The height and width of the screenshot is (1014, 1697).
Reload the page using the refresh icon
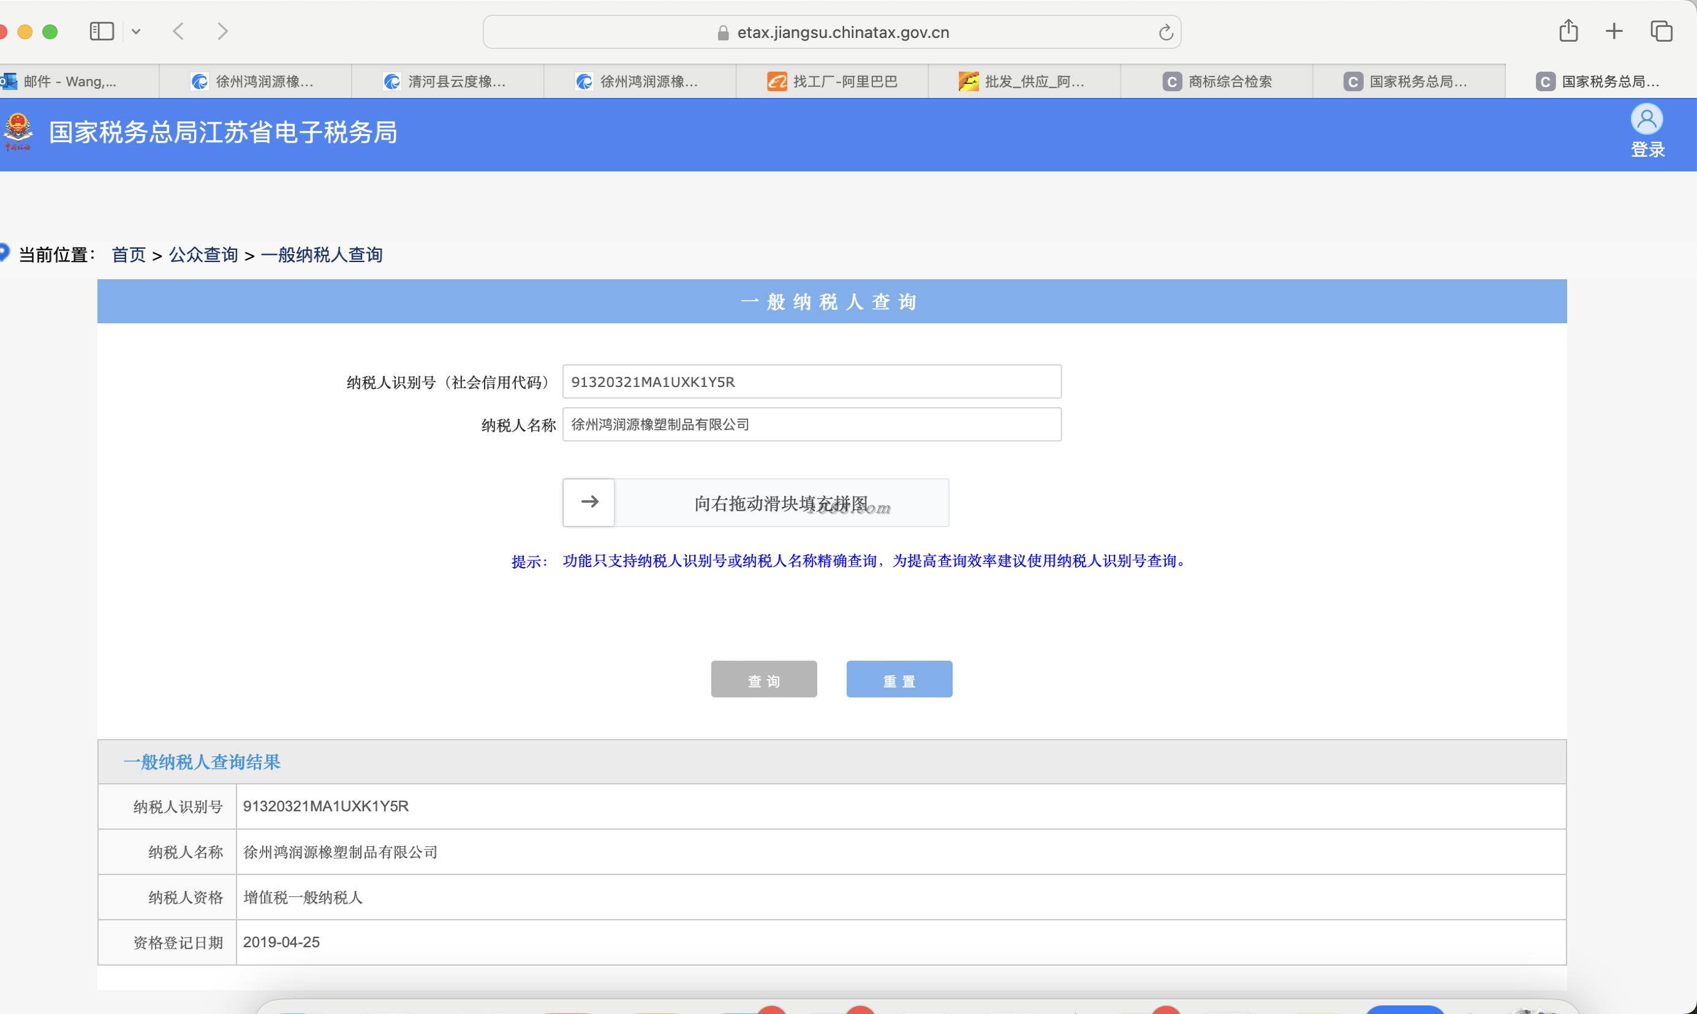click(1165, 32)
